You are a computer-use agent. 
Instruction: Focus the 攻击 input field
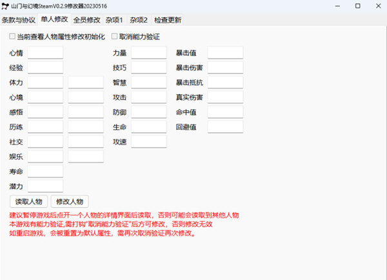point(149,97)
